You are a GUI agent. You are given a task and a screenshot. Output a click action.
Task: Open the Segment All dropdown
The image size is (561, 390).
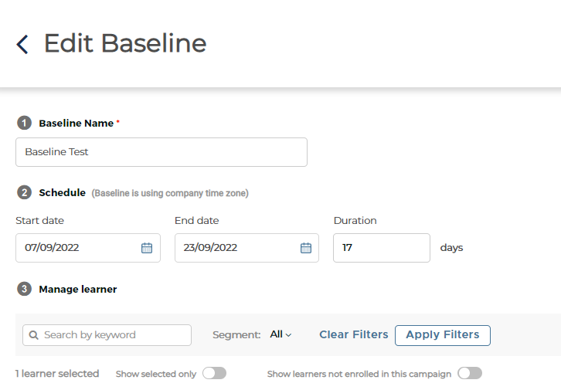click(280, 334)
